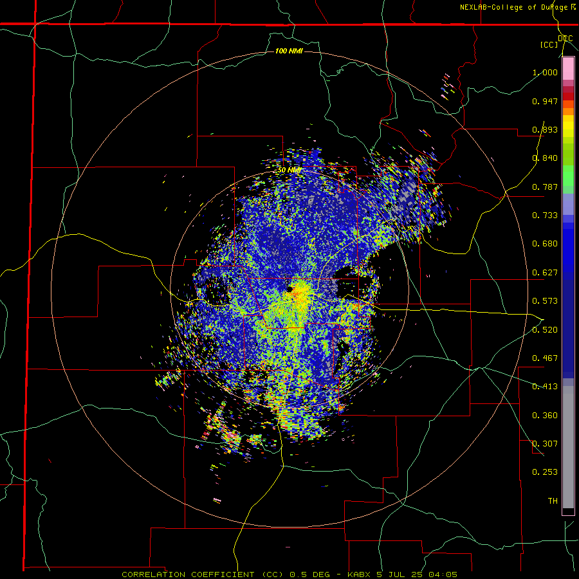Click the 50 NMI range ring label
The image size is (579, 579).
pyautogui.click(x=289, y=170)
